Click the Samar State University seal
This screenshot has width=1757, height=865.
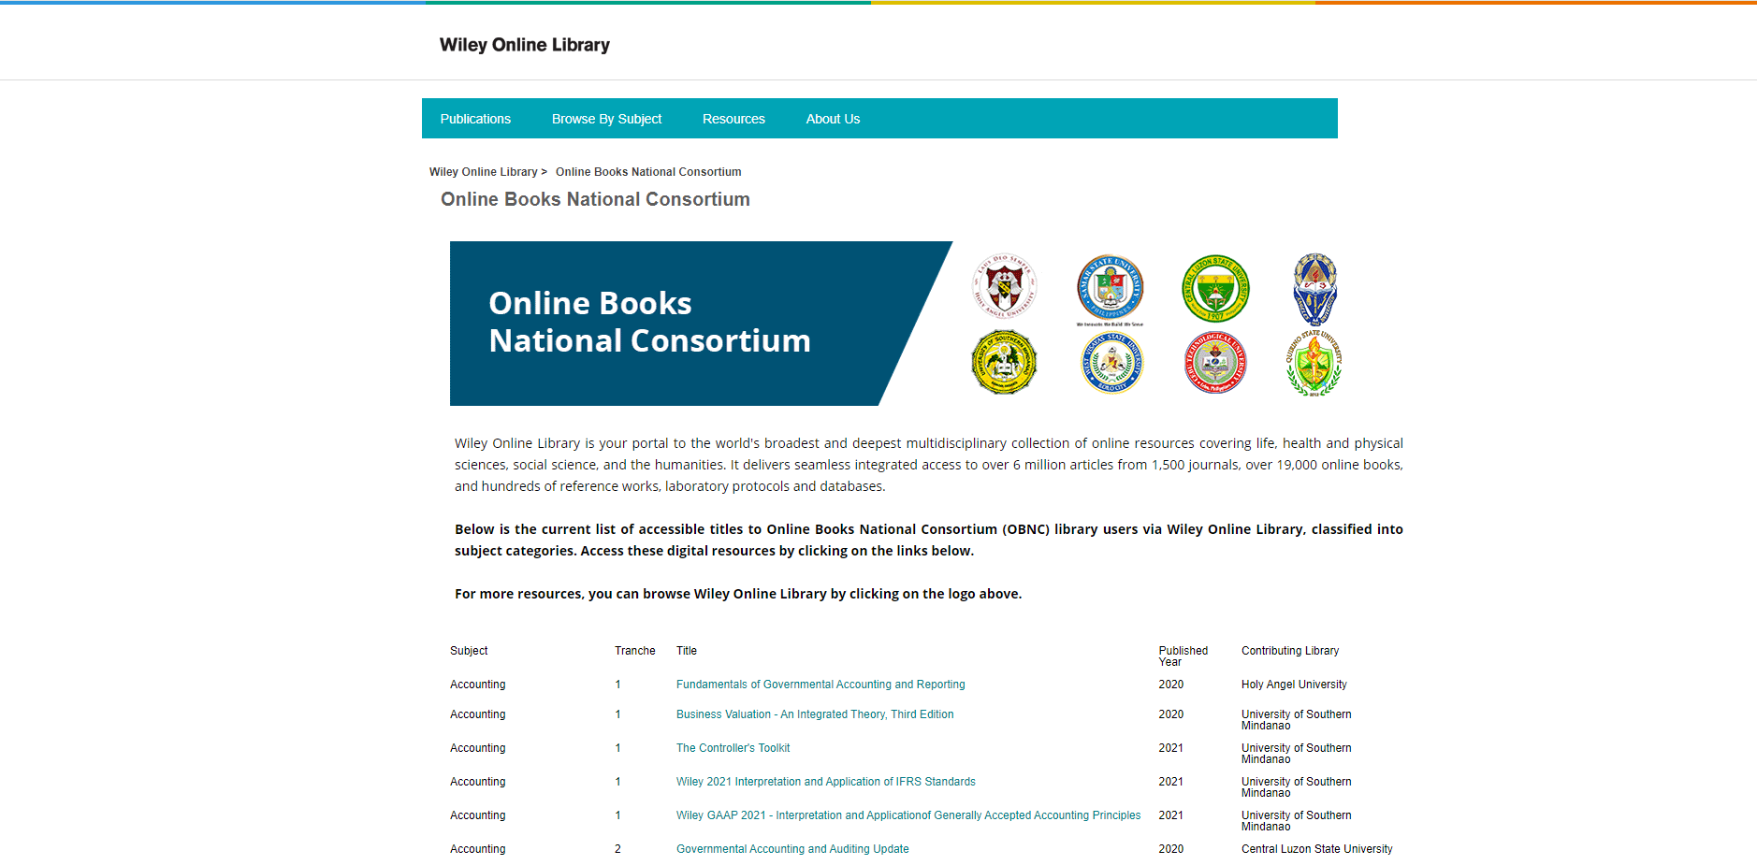[x=1111, y=288]
